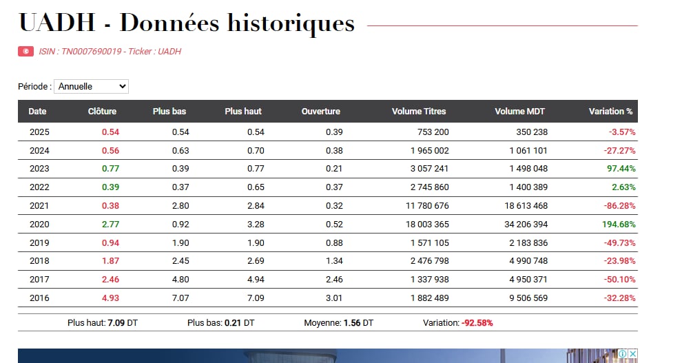The image size is (682, 363).
Task: Click the Variation % column header
Action: pyautogui.click(x=610, y=112)
